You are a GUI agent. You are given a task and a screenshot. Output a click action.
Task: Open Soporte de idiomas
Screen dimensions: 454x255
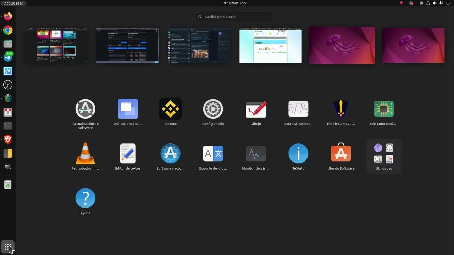[x=213, y=154]
